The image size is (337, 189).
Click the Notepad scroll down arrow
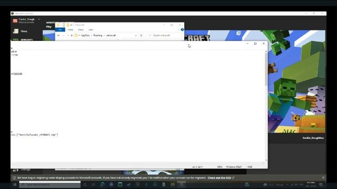[266, 160]
